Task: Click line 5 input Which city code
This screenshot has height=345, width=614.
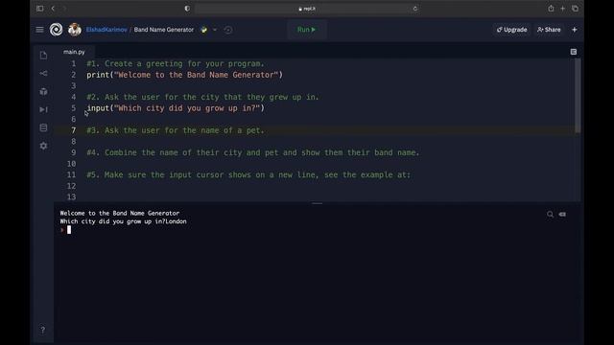Action: 176,108
